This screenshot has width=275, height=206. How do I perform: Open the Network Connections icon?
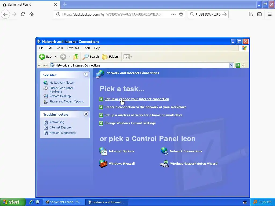point(181,151)
